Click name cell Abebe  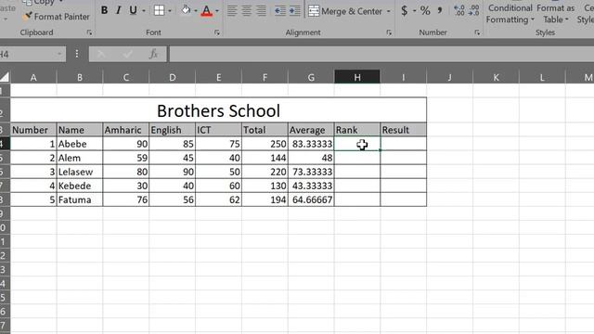click(80, 144)
